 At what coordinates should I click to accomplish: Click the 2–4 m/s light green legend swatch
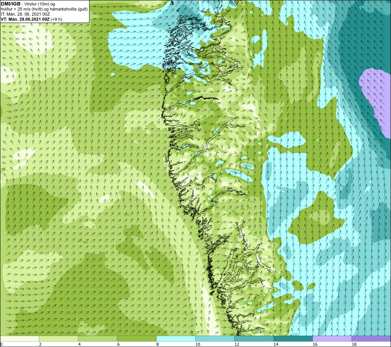pyautogui.click(x=59, y=339)
